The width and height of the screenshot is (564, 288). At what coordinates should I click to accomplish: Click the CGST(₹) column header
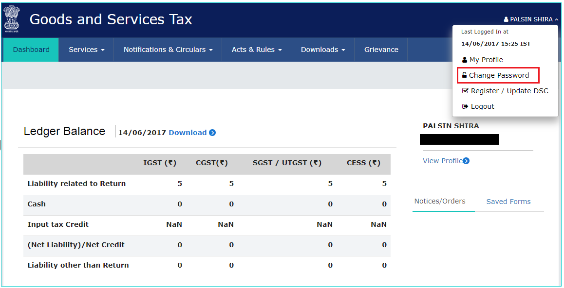click(x=212, y=163)
